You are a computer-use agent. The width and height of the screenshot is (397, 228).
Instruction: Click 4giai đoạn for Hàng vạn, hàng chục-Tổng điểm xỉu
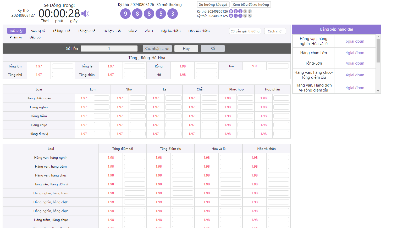[x=355, y=75]
